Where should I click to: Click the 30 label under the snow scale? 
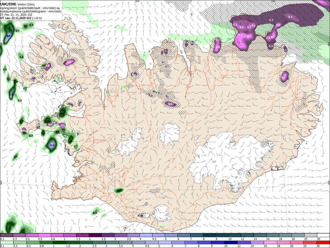click(x=318, y=239)
